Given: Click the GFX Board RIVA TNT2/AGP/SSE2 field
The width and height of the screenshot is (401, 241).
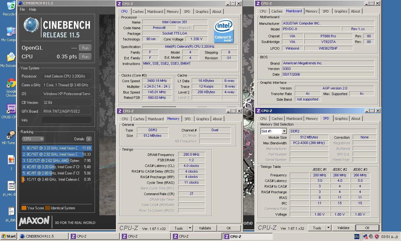Looking at the screenshot, I should point(67,111).
